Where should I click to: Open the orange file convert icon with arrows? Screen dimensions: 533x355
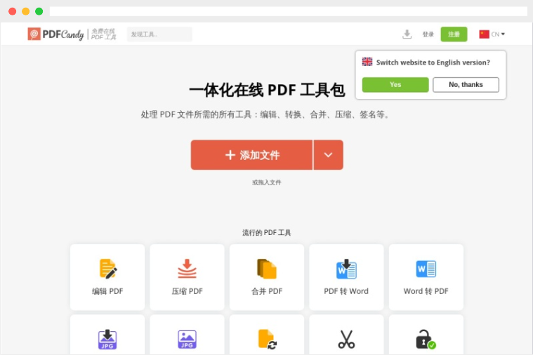point(267,340)
